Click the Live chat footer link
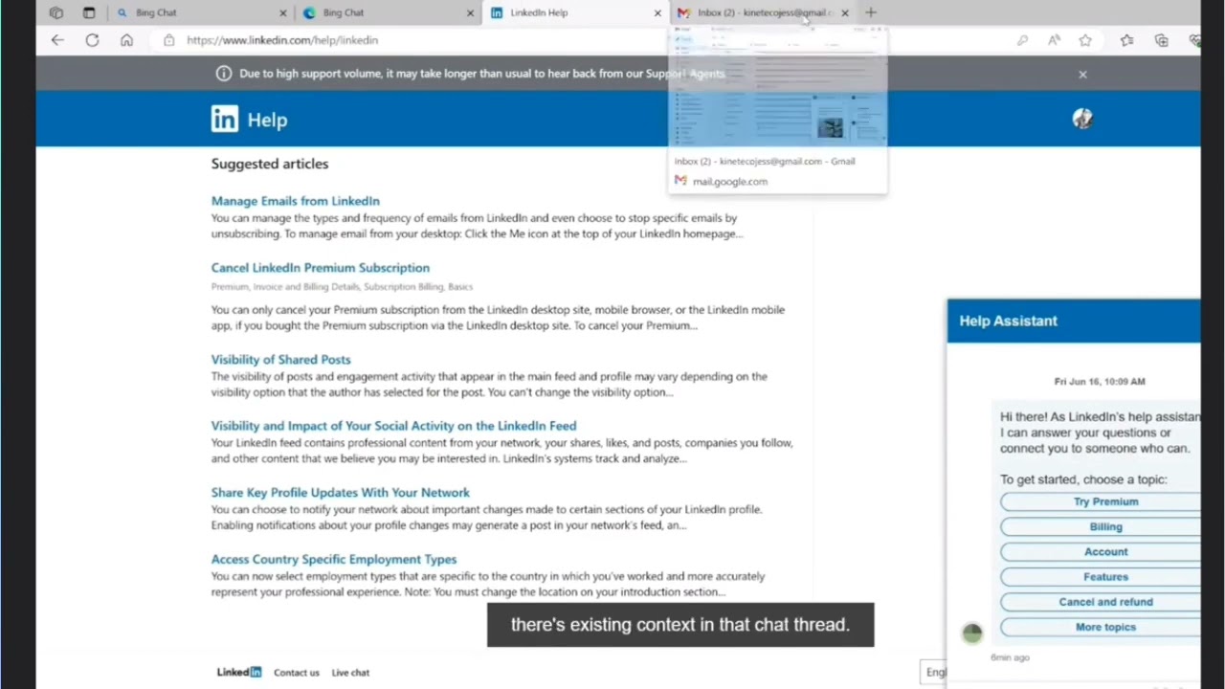This screenshot has height=689, width=1225. click(350, 673)
